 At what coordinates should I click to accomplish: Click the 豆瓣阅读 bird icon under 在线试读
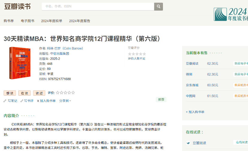point(188,143)
